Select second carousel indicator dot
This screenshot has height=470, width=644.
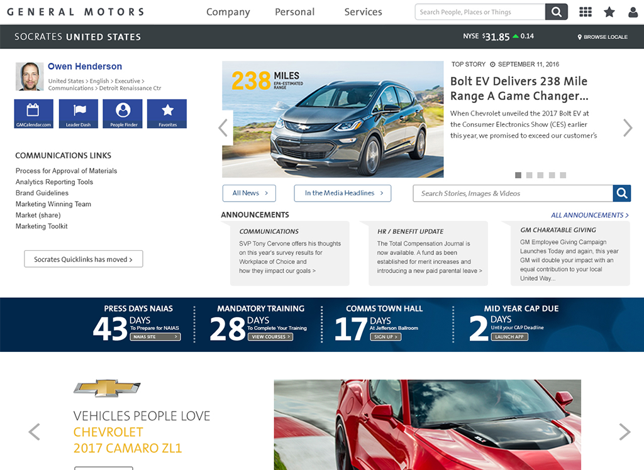530,175
